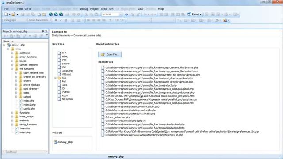Screen dimensions: 283x159
Task: Collapse the file_functions folder
Action: click(x=12, y=69)
